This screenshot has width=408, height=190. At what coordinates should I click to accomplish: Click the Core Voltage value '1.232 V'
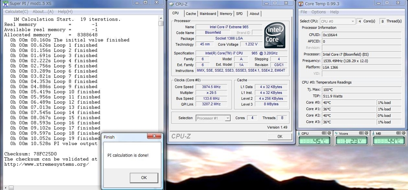click(x=251, y=45)
